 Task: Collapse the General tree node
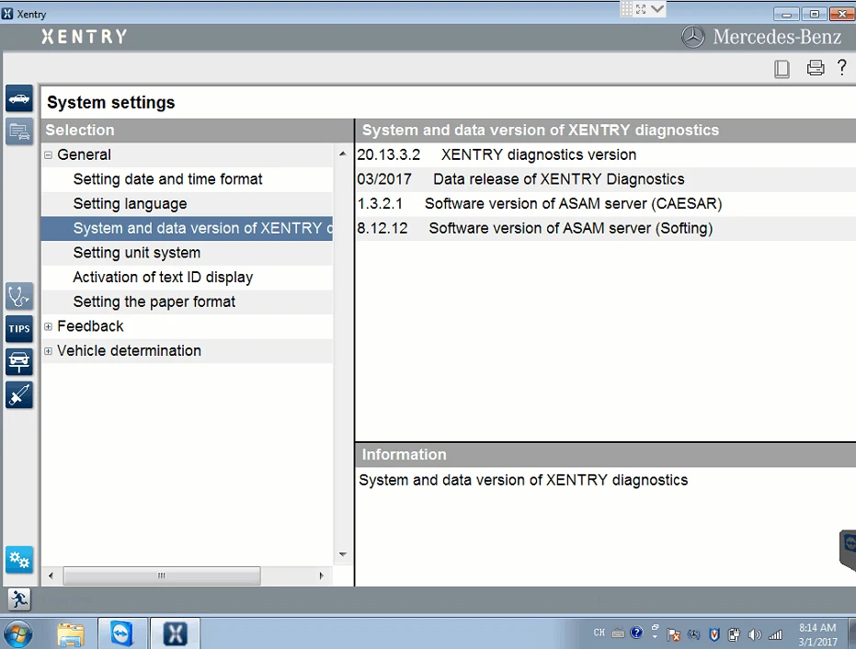click(x=48, y=155)
